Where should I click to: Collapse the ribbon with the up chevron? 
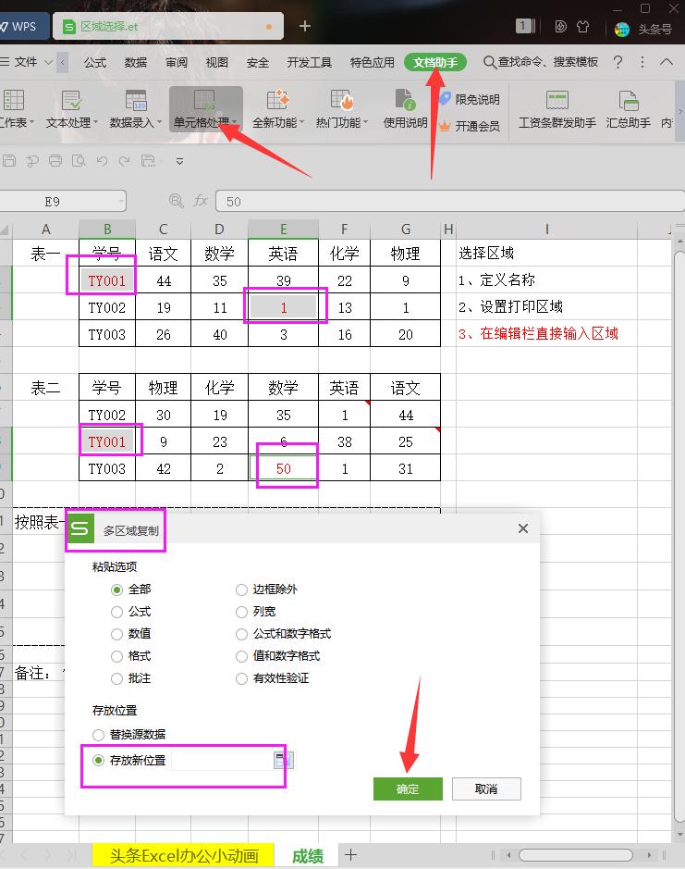(667, 62)
